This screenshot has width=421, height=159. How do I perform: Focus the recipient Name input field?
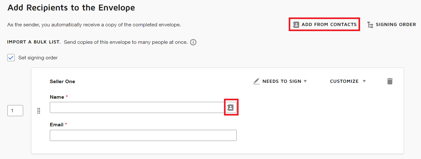point(137,108)
